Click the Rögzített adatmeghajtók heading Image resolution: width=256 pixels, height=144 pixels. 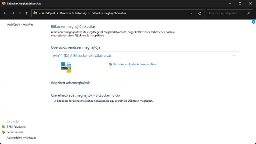[70, 83]
